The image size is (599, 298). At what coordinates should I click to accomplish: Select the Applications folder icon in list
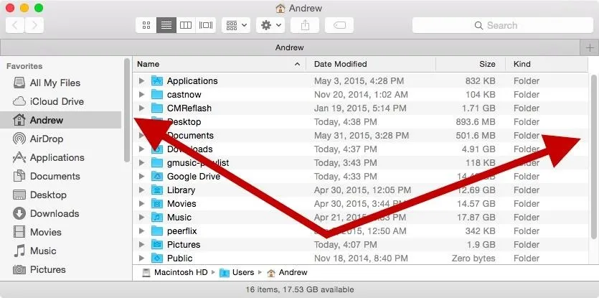point(157,80)
